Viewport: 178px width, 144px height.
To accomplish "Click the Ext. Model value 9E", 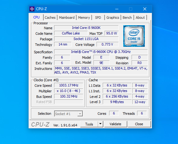I will 101,63.
